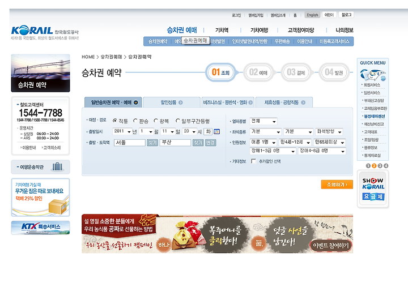Screen dimensions: 408x283
Task: Click HOME in the breadcrumb
Action: [x=88, y=57]
